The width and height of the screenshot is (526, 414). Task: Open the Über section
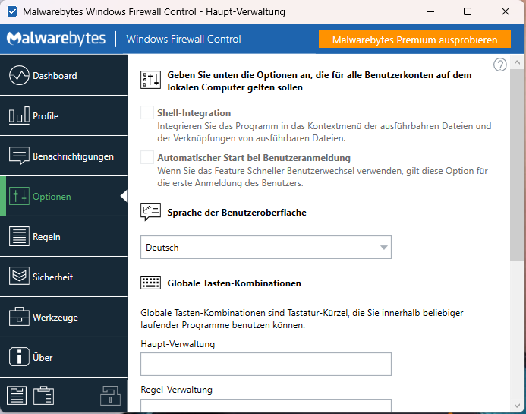point(64,358)
